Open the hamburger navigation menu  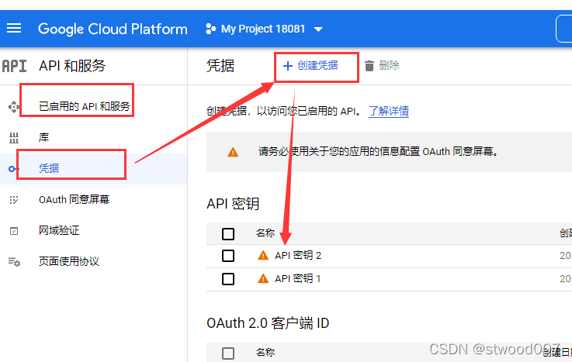coord(14,29)
